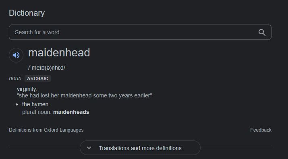Expand the chevron beside Translations
Screen dimensions: 288x159
coord(89,148)
